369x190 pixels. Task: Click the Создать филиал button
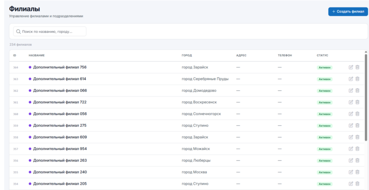(348, 11)
